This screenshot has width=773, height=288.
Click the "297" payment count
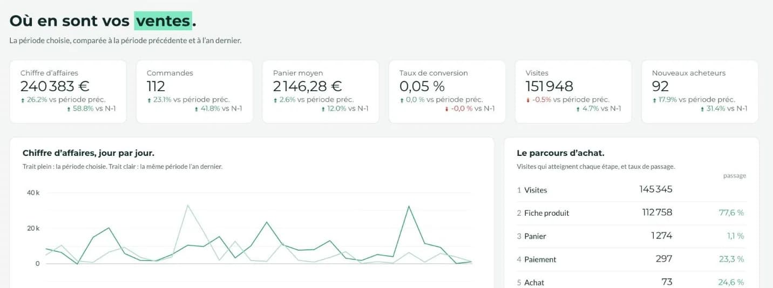(x=664, y=259)
